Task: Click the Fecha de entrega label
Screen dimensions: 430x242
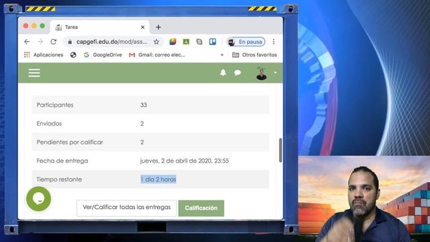Action: click(62, 161)
